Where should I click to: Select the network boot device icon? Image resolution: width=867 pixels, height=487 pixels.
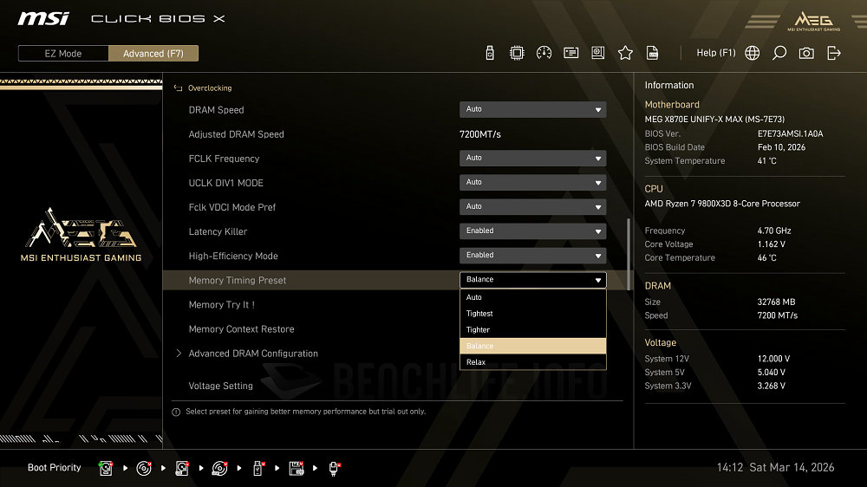334,468
